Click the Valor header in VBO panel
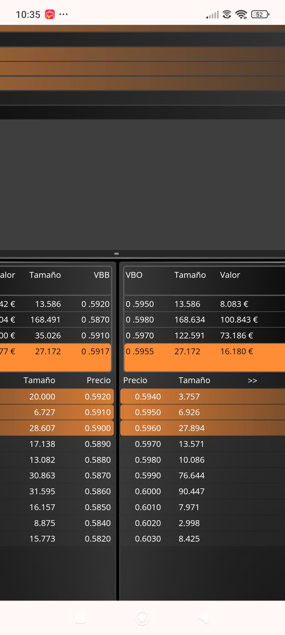Screen dimensions: 285x635 (230, 275)
